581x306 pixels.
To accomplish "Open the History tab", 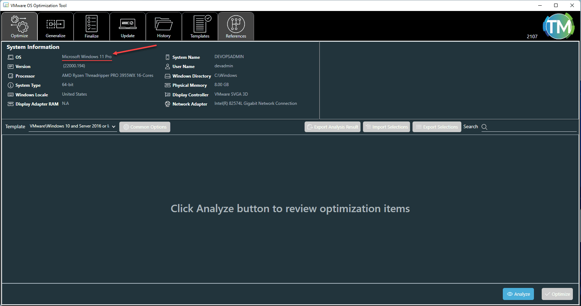I will [x=164, y=26].
